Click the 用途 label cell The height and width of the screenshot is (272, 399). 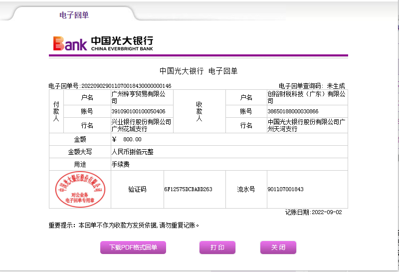(x=80, y=164)
